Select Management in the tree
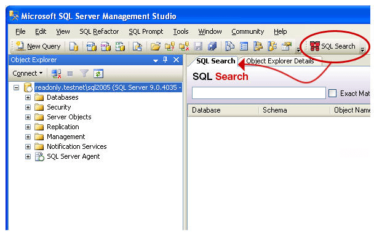Screen dimensions: 374x235 [x=66, y=137]
